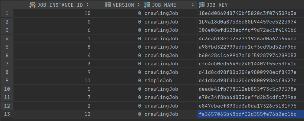Screen dimensions: 304x121
Task: Click the JOB_INSTANCE_ID cell in row 2
Action: click(x=53, y=22)
